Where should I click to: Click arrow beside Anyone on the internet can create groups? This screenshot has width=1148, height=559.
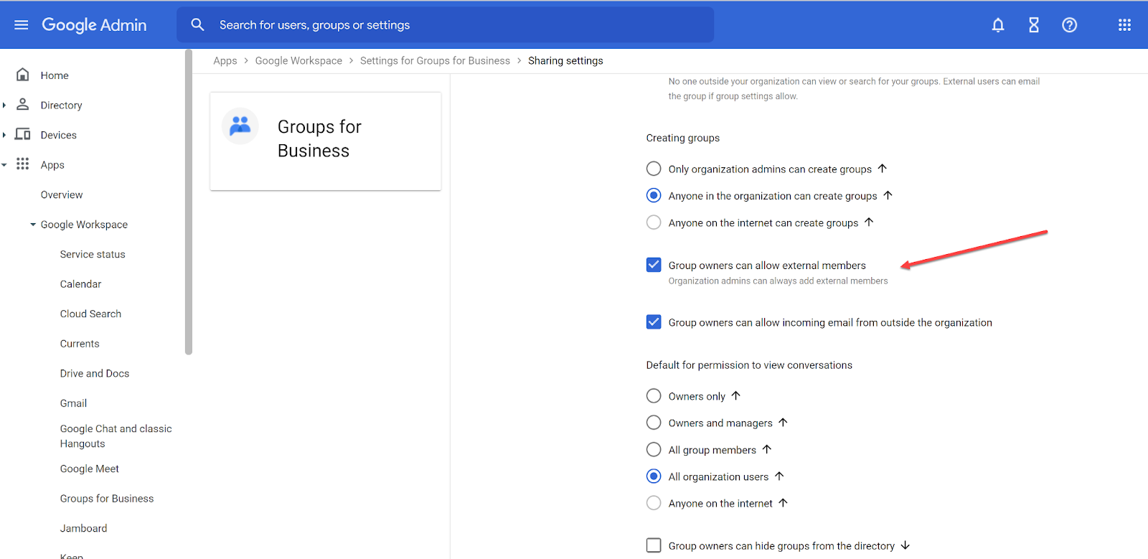pyautogui.click(x=869, y=222)
